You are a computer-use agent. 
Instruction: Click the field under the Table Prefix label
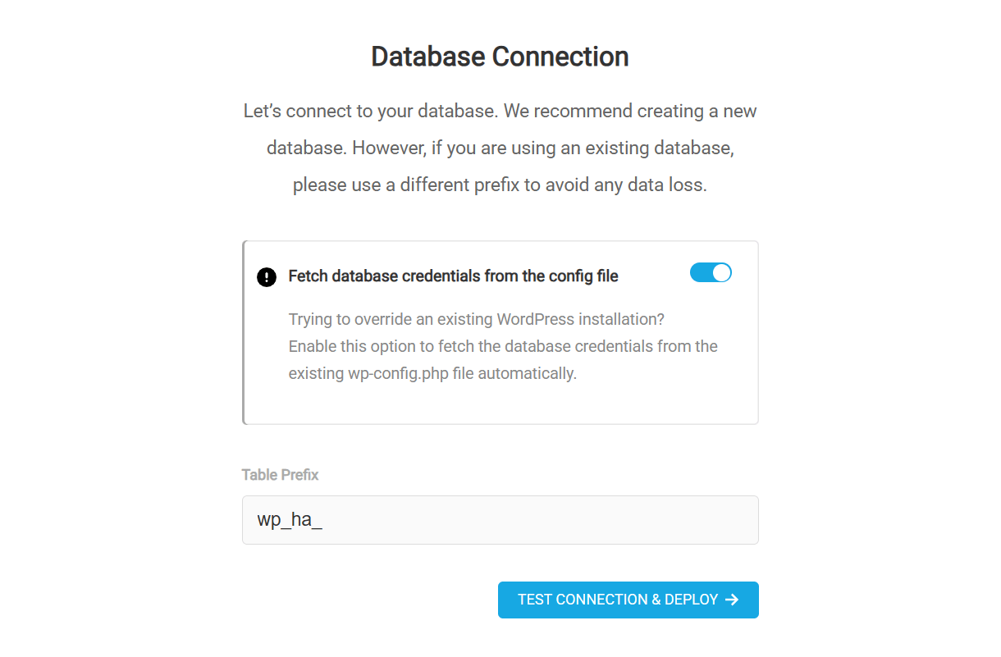(x=500, y=520)
